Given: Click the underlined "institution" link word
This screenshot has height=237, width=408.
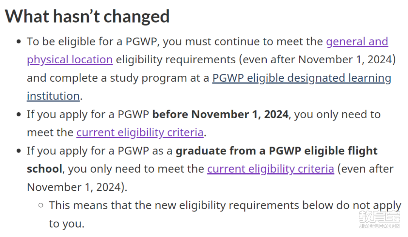Looking at the screenshot, I should click(x=53, y=96).
